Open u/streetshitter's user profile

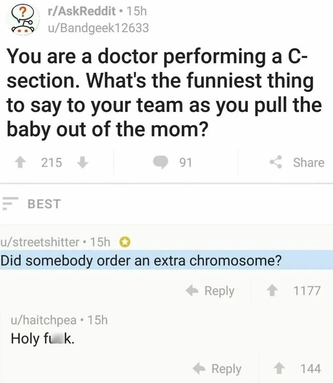(x=40, y=242)
